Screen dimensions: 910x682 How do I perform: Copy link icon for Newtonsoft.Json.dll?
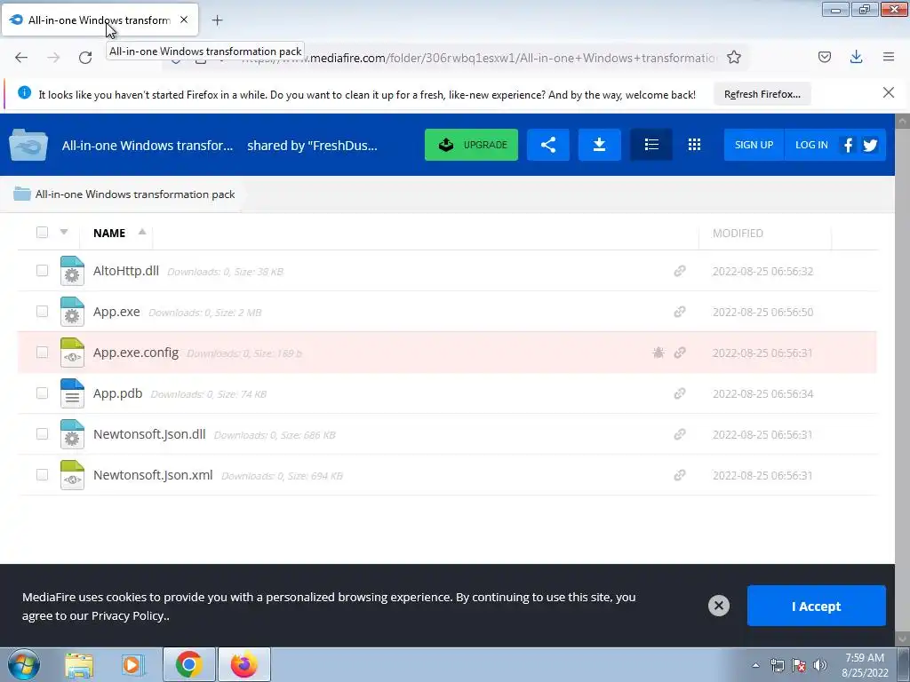click(679, 433)
